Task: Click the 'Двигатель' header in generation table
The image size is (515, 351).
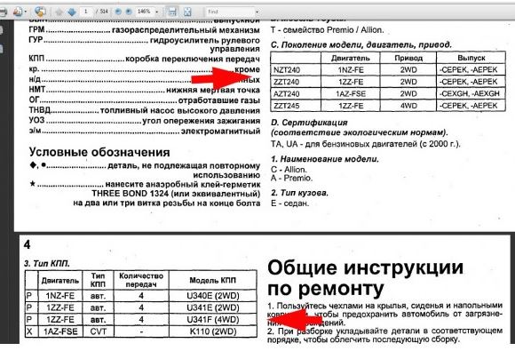Action: click(x=350, y=58)
